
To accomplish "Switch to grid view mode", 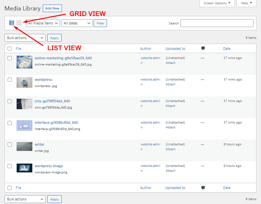I will [x=19, y=23].
